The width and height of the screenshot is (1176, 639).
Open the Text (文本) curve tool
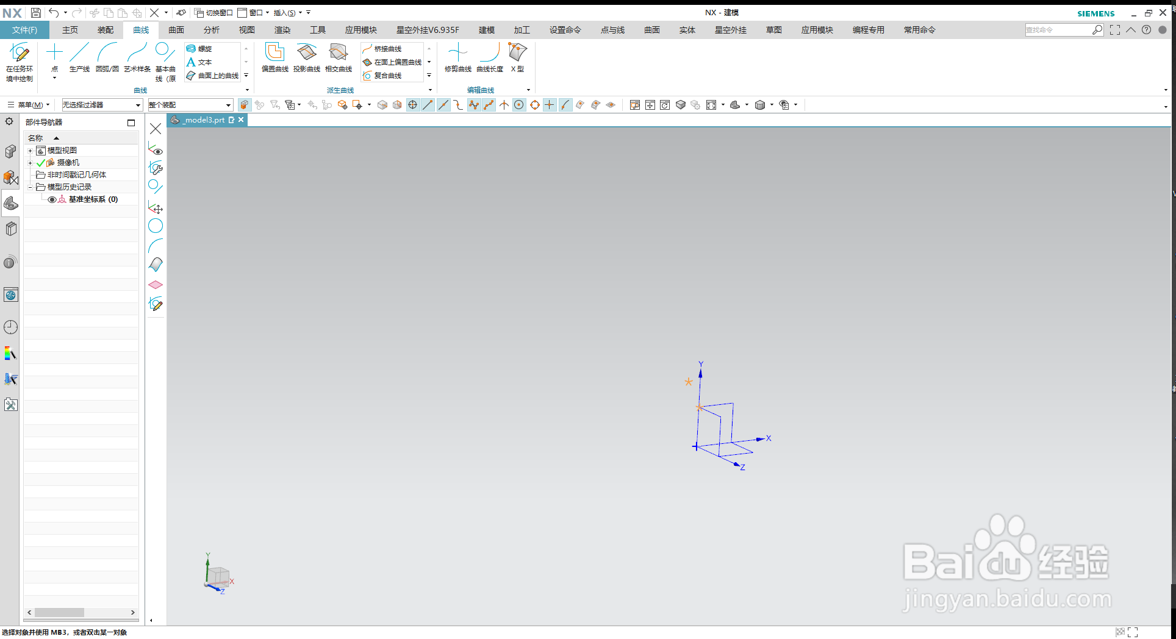pos(199,62)
